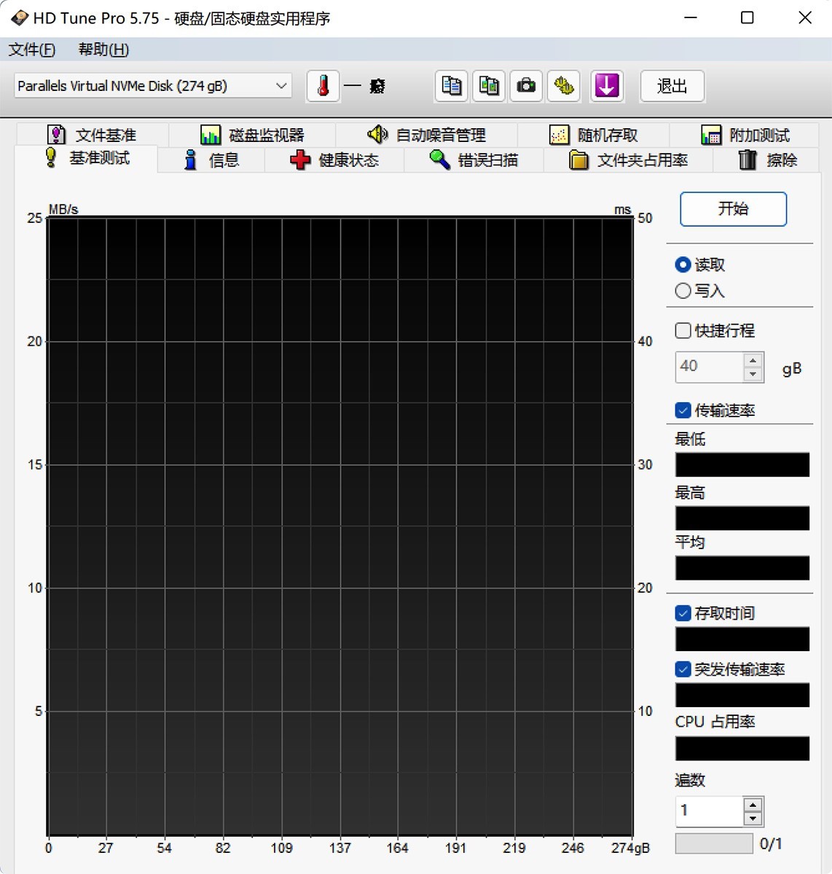
Task: Close the HD Tune Pro window
Action: [x=804, y=18]
